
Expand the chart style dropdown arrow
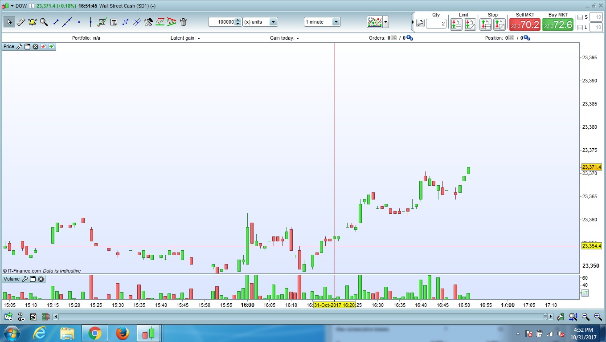pos(385,22)
